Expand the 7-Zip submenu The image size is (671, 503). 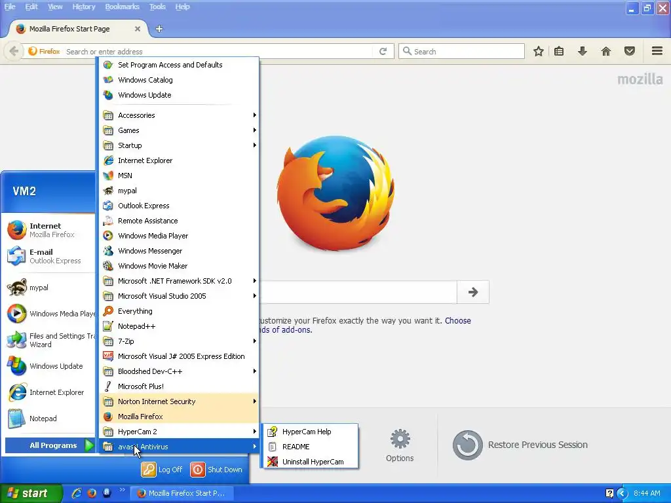[179, 341]
